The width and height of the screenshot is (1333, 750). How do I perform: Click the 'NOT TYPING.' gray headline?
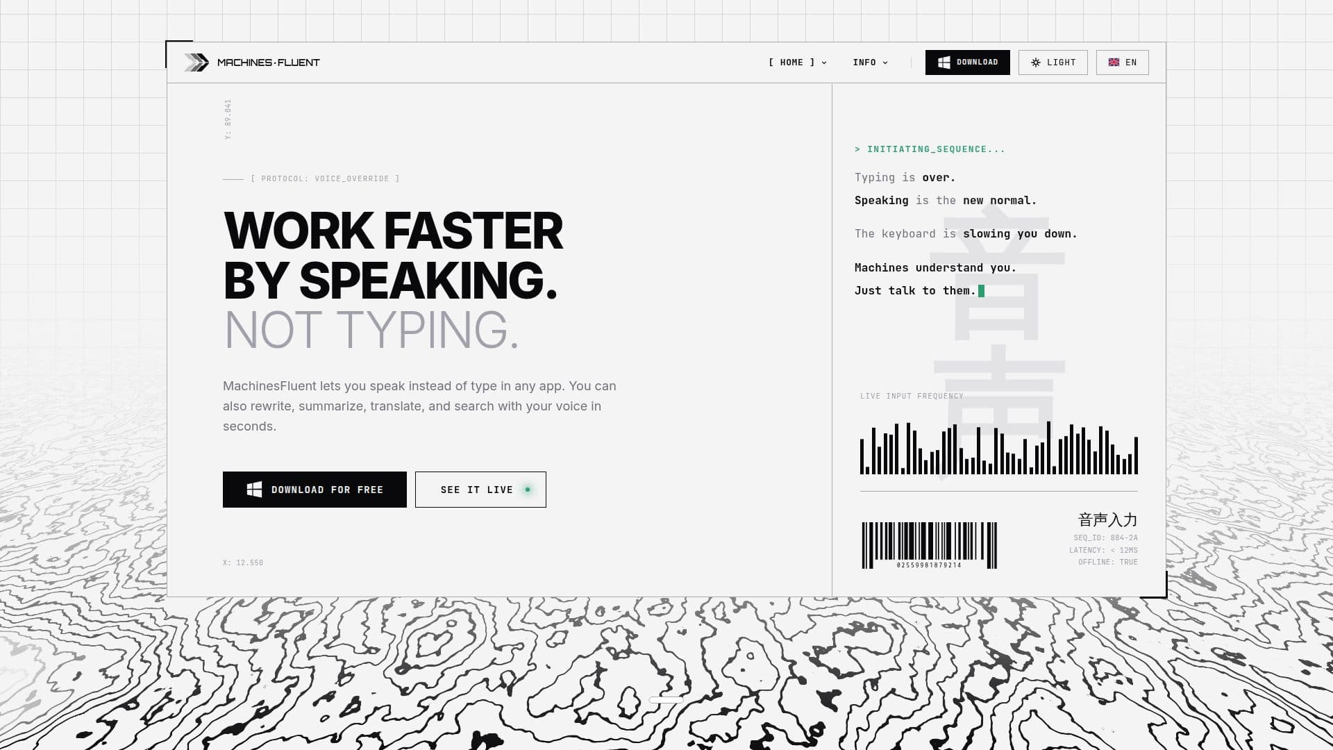point(371,330)
